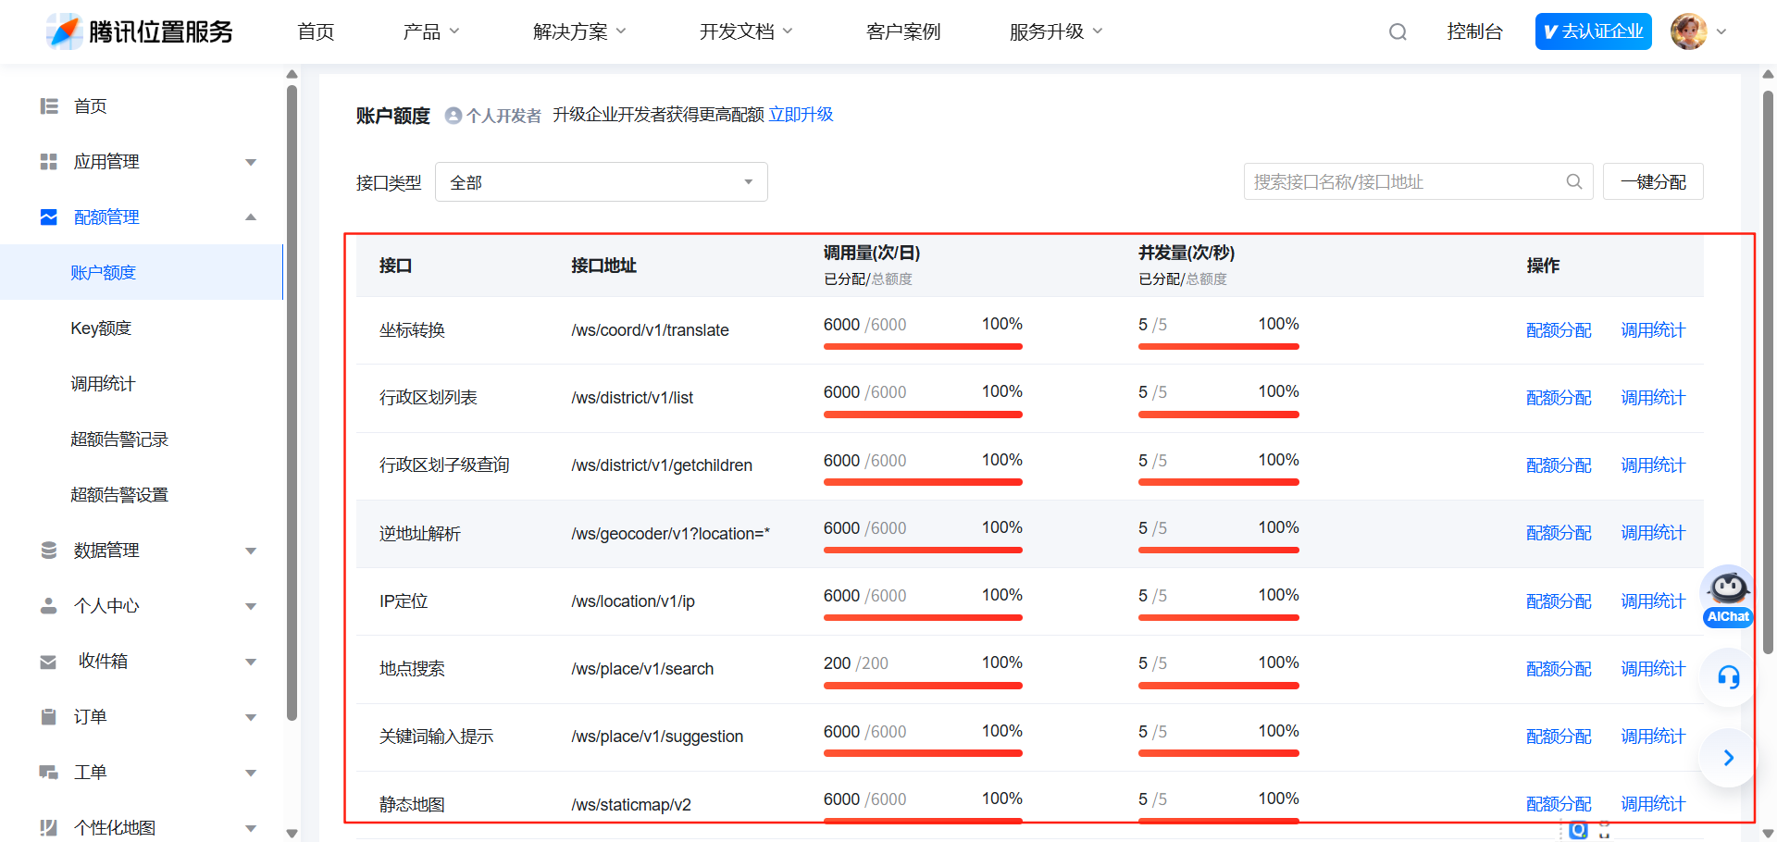Screen dimensions: 1777x842
Task: Click the 首页 sidebar list icon
Action: (x=49, y=106)
